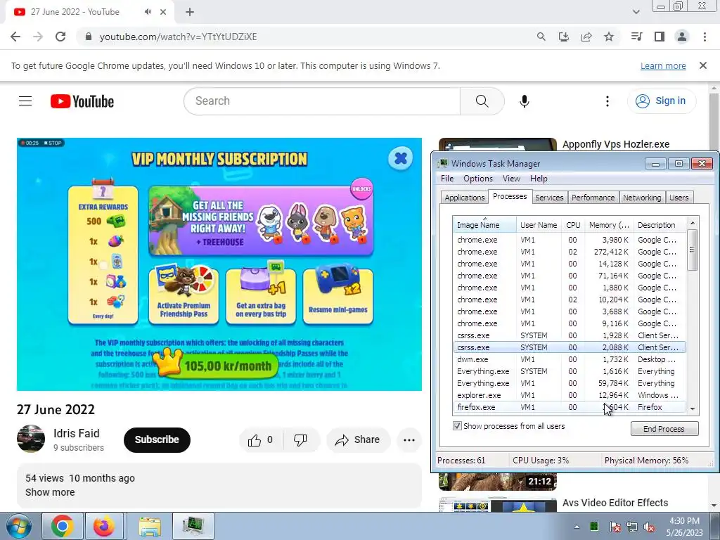Open Chrome three-dot menu

705,37
